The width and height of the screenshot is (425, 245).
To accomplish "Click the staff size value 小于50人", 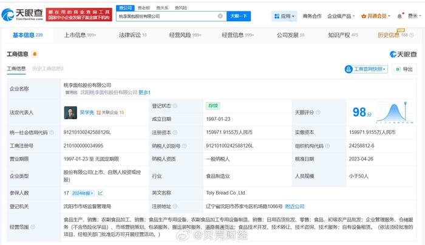I will 359,176.
